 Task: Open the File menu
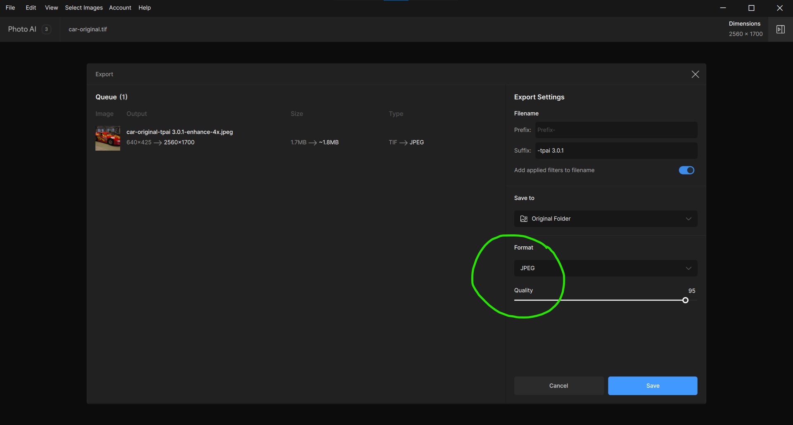pyautogui.click(x=10, y=7)
